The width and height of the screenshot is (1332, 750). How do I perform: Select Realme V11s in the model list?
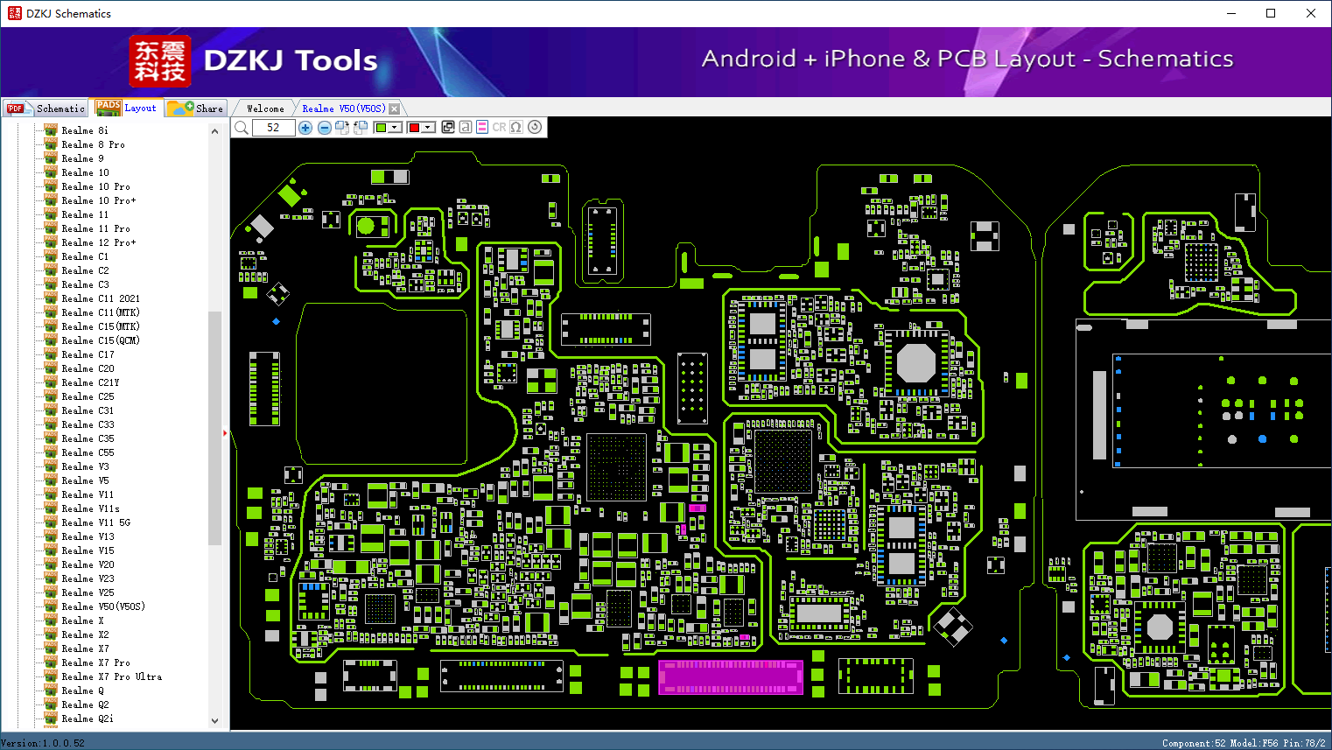tap(90, 508)
